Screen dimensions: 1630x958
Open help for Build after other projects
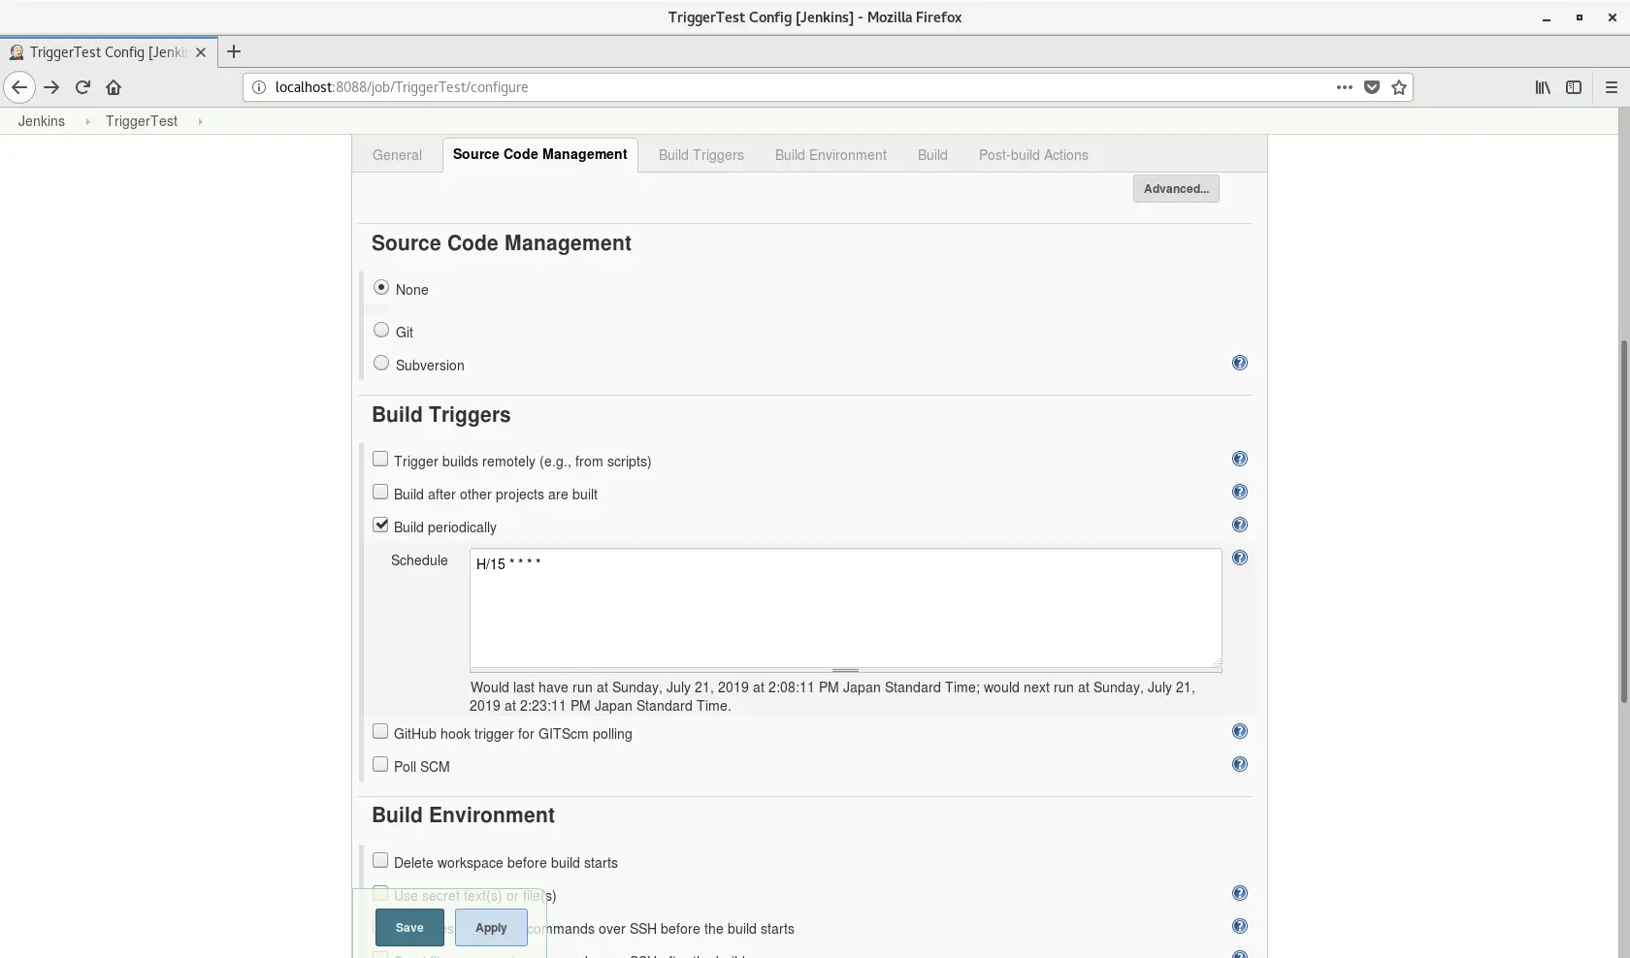click(x=1240, y=492)
